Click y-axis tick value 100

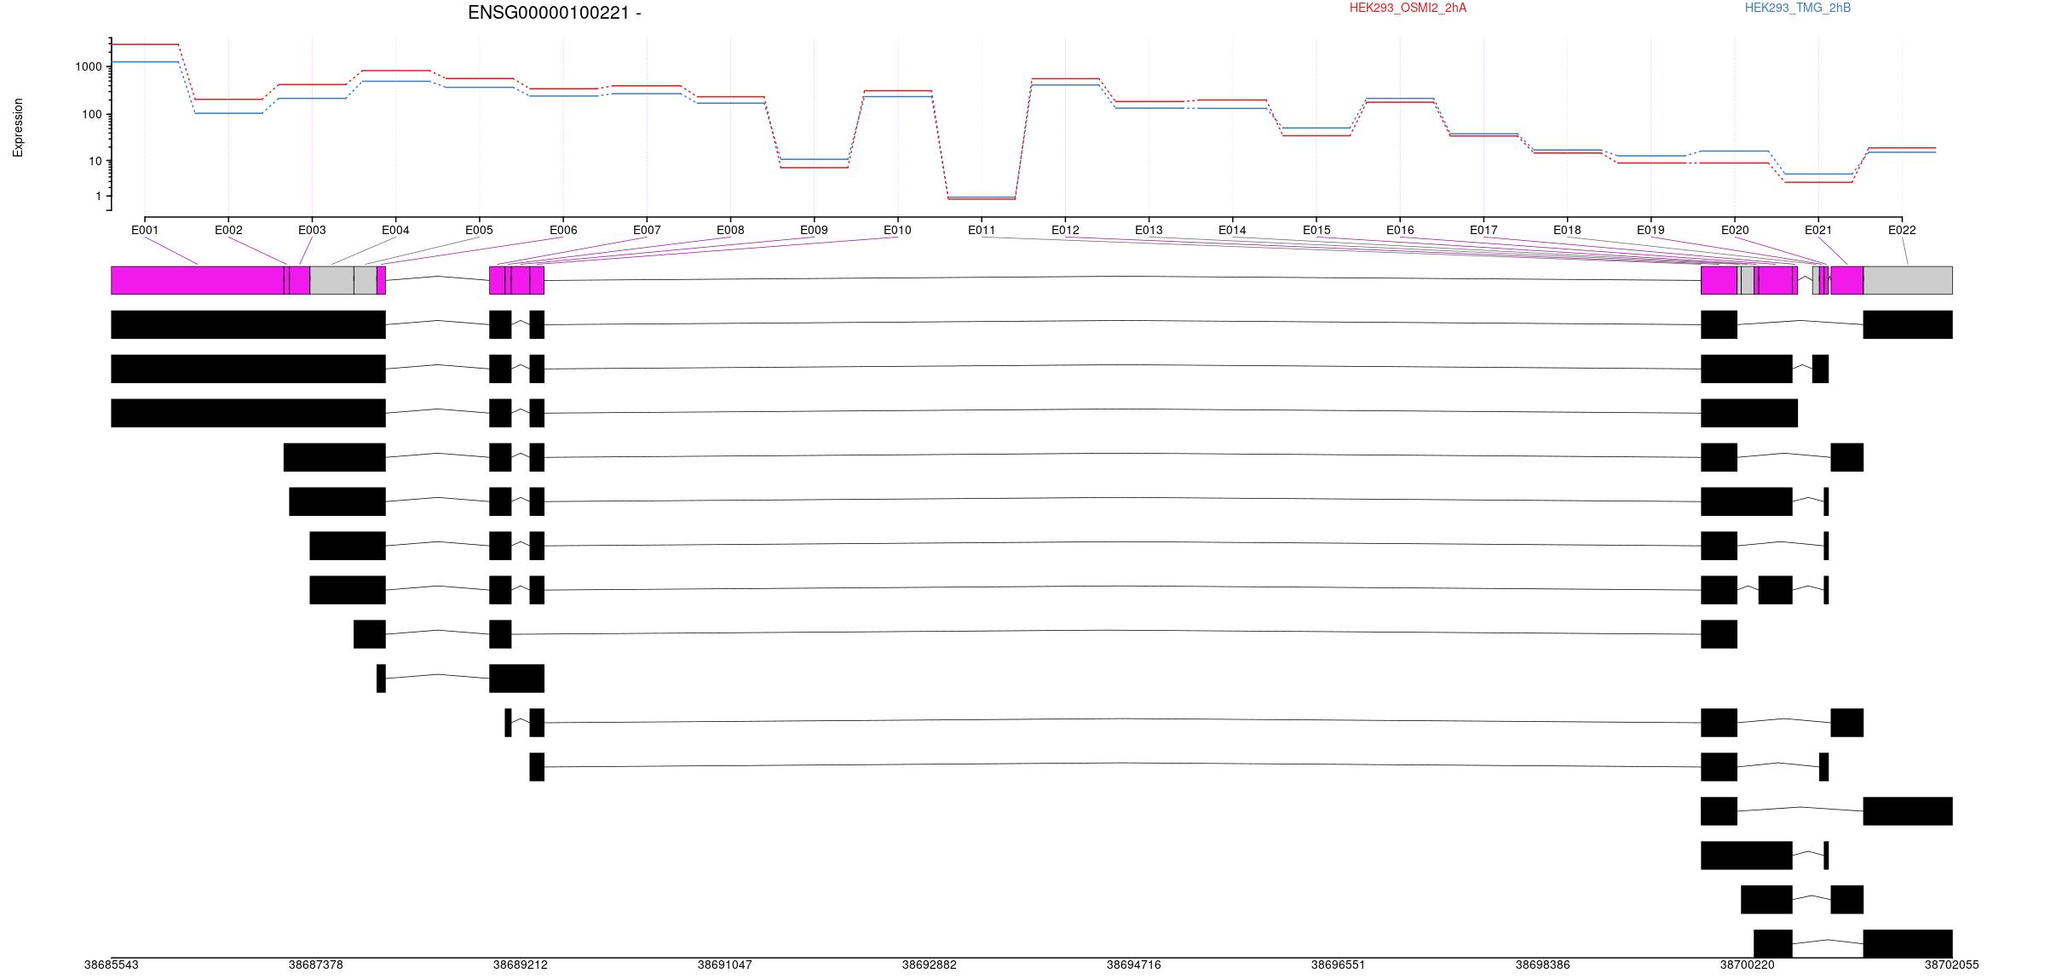pos(91,115)
